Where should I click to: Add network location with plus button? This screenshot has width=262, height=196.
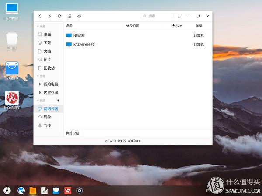point(59,101)
